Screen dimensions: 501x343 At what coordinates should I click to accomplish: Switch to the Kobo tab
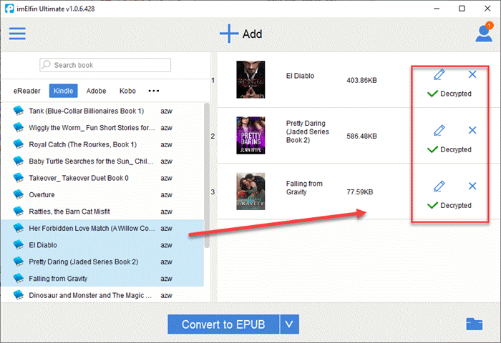click(x=127, y=91)
